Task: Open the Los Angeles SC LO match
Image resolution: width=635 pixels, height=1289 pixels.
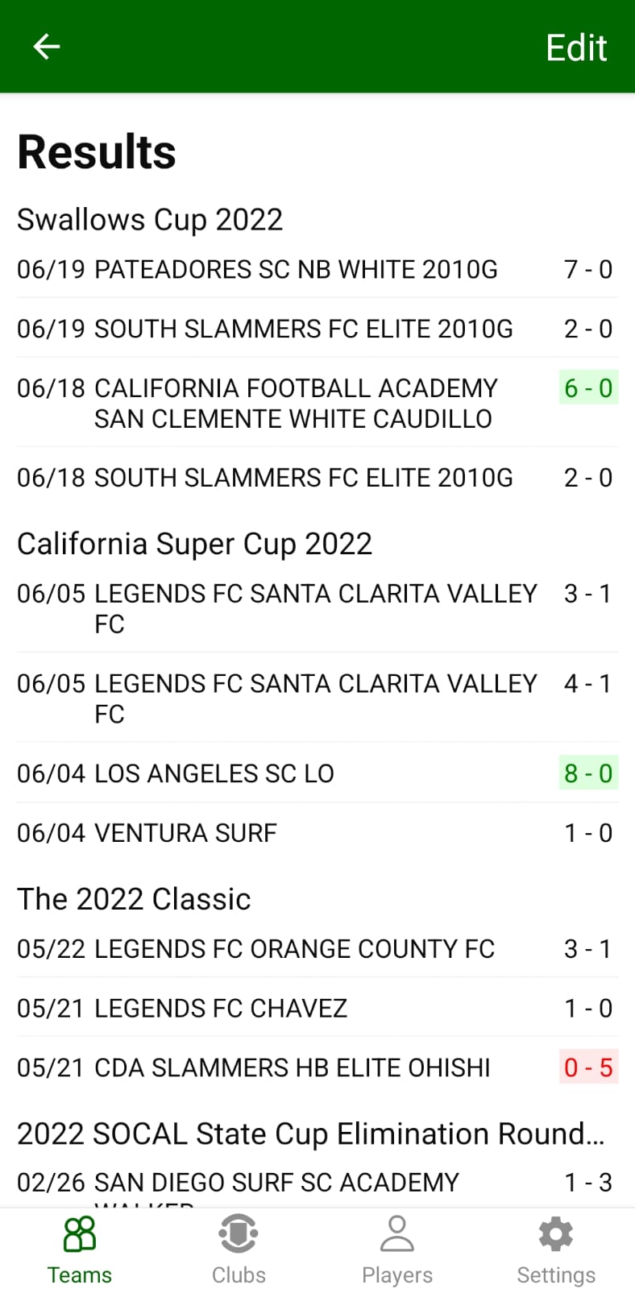Action: click(x=214, y=773)
